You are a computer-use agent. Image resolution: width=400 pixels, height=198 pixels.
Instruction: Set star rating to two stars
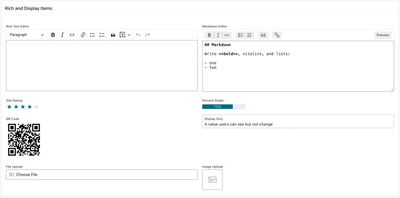point(16,107)
